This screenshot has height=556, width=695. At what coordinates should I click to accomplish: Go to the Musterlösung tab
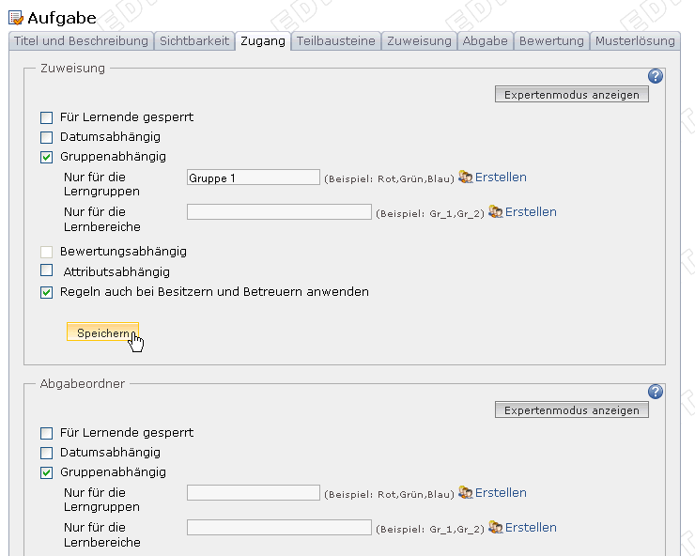point(635,41)
